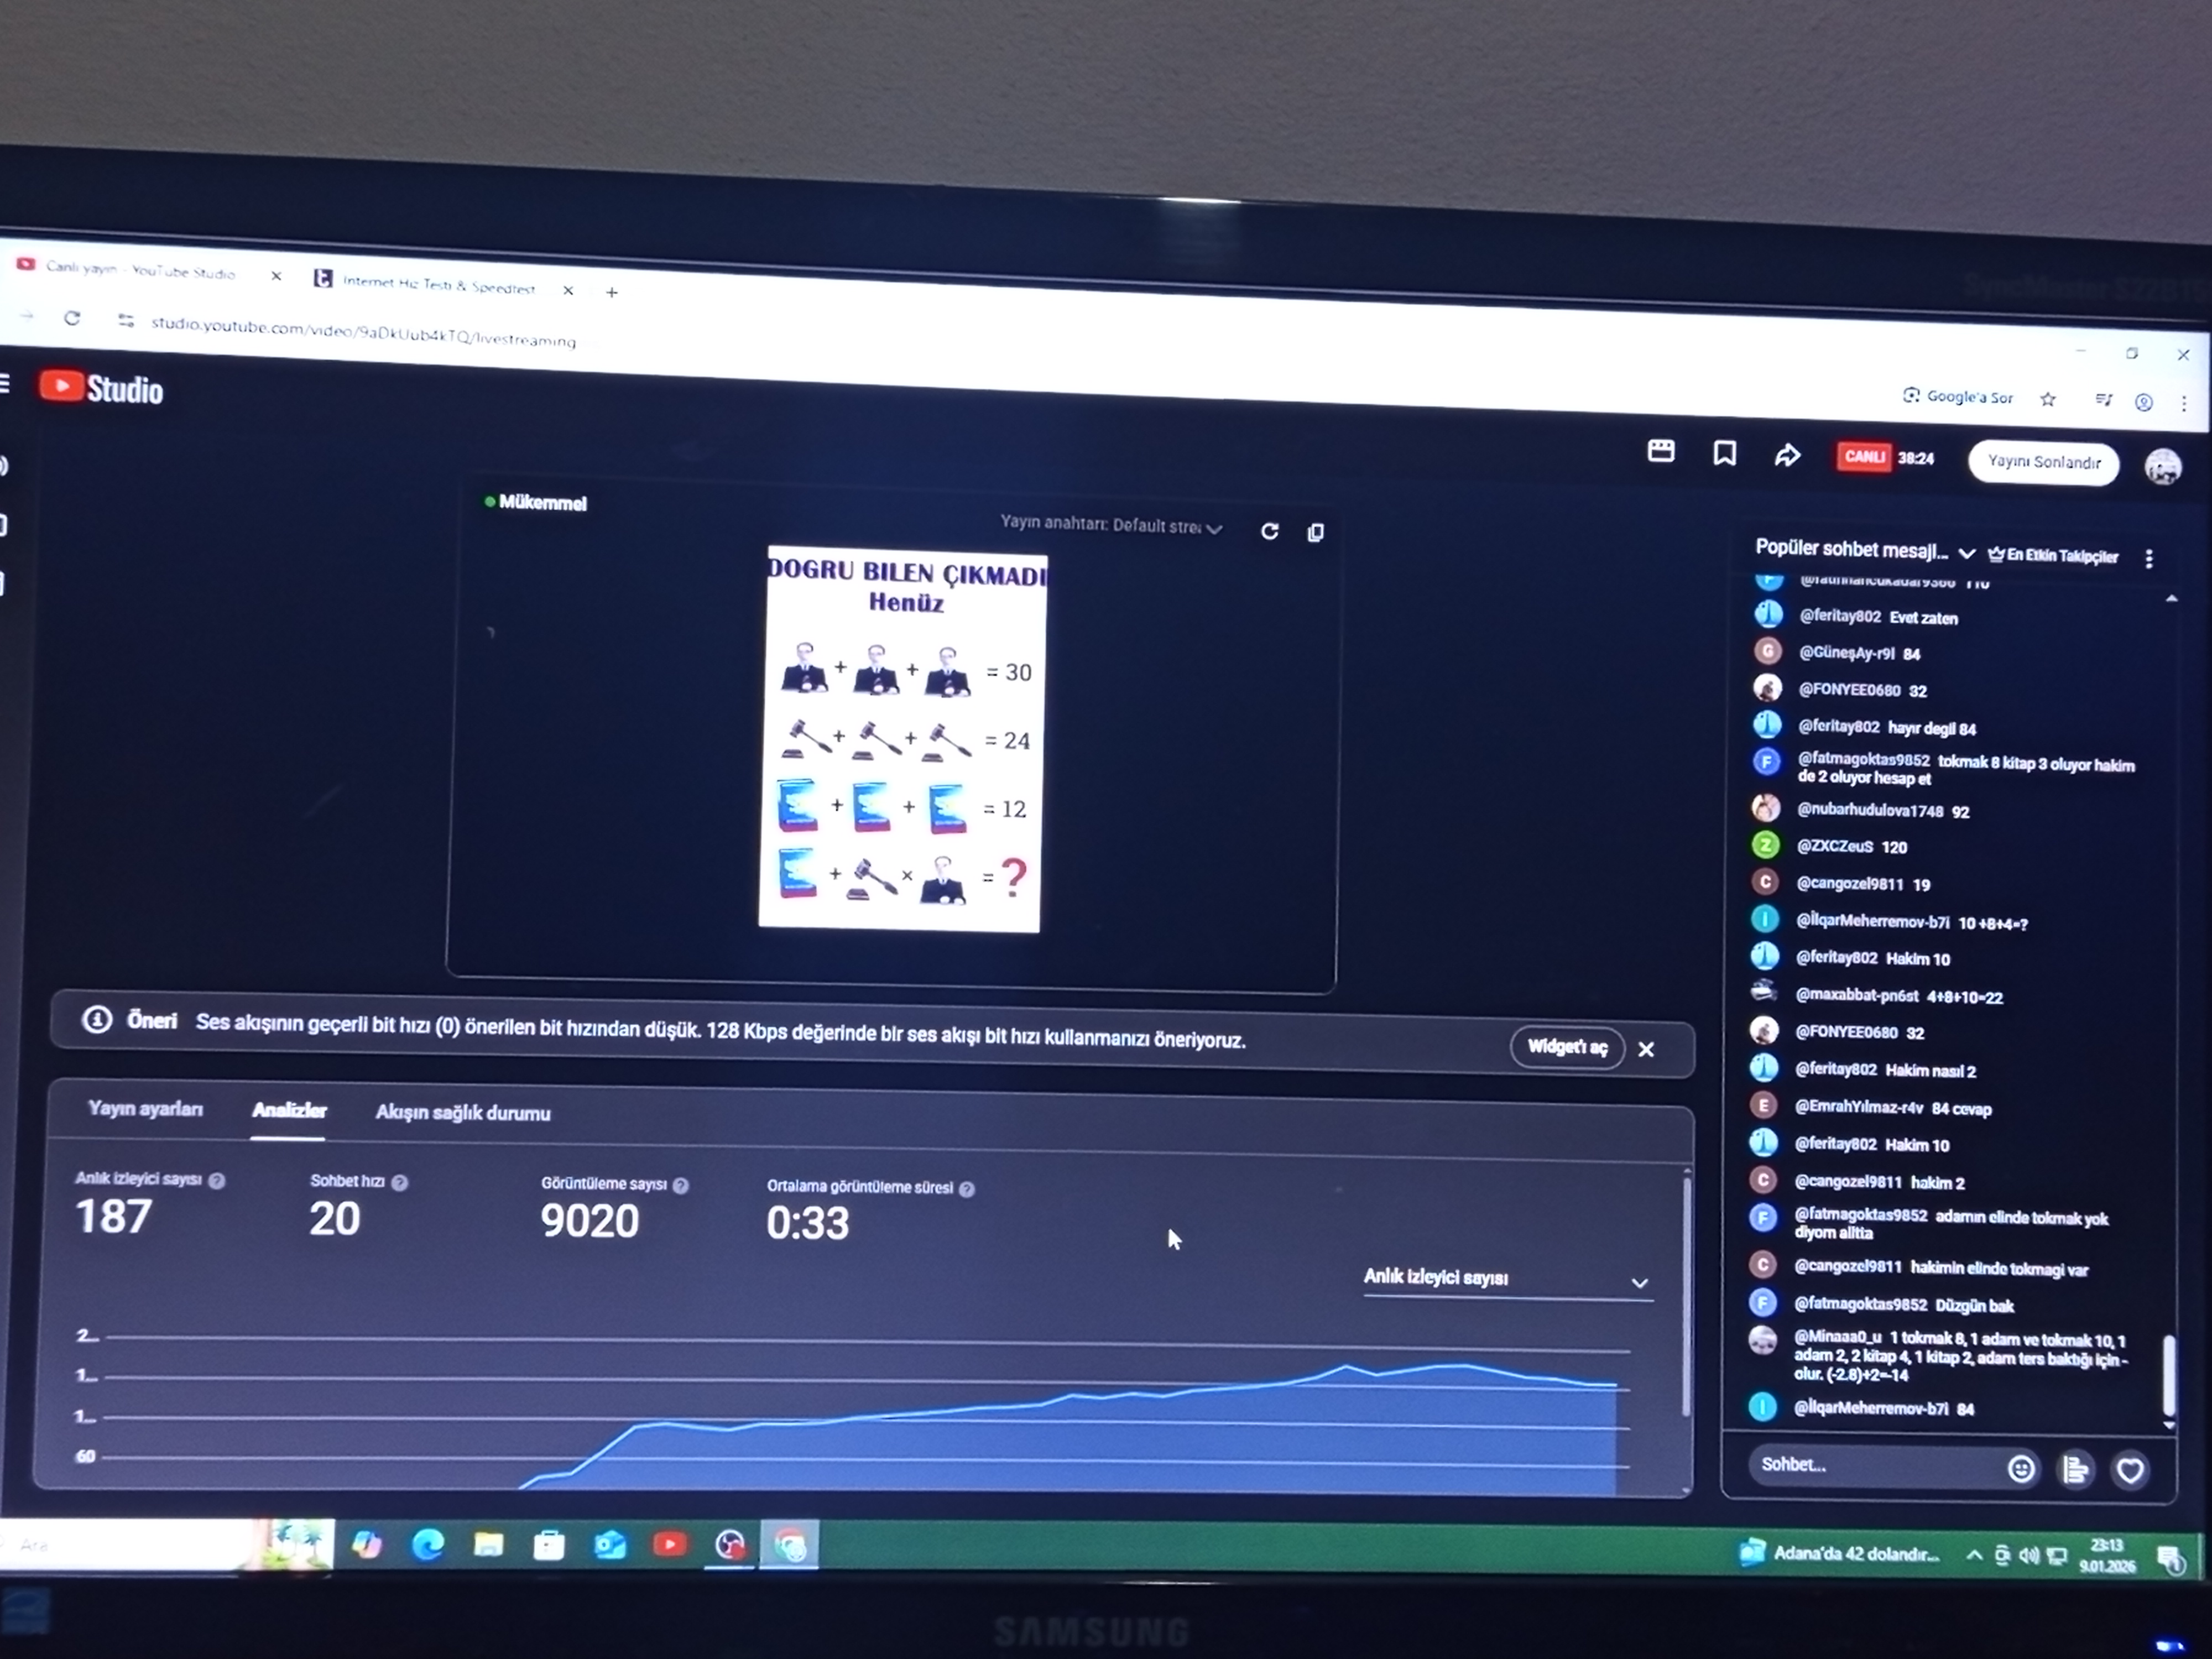Open the clapperboard icon left of the bookmark icon
Screen dimensions: 2212x1659
click(1661, 451)
